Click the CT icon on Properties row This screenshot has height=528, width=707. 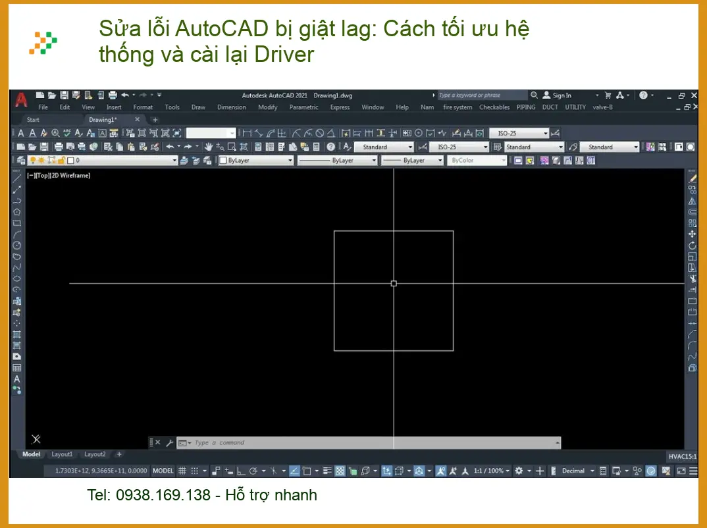pyautogui.click(x=590, y=160)
